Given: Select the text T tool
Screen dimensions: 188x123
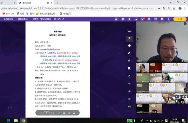Looking at the screenshot, I should click(129, 61).
